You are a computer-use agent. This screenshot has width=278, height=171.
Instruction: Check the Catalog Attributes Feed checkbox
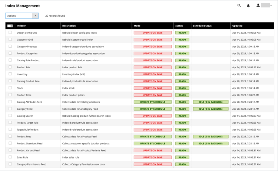pyautogui.click(x=10, y=102)
